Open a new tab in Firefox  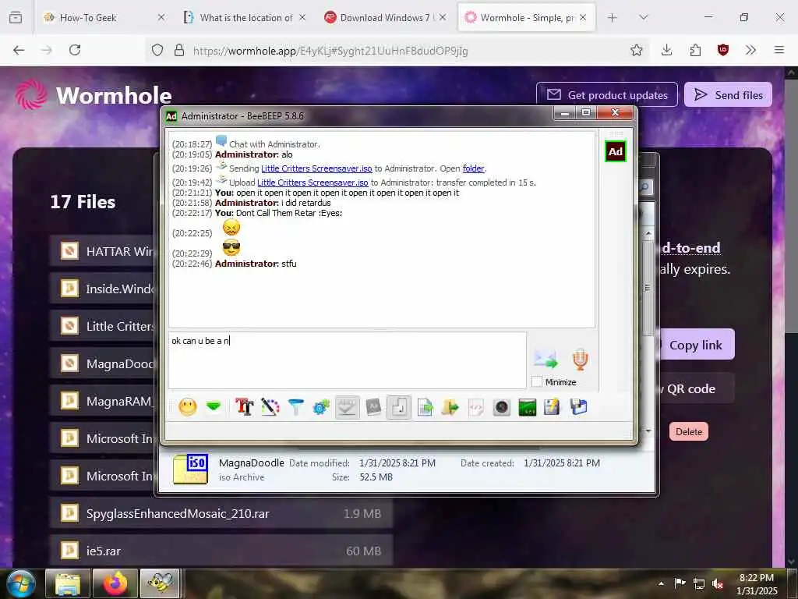[x=613, y=18]
